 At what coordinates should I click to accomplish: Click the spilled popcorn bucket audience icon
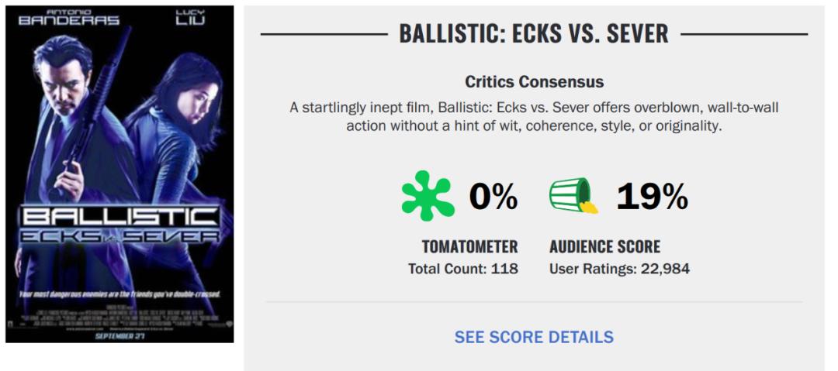(573, 197)
